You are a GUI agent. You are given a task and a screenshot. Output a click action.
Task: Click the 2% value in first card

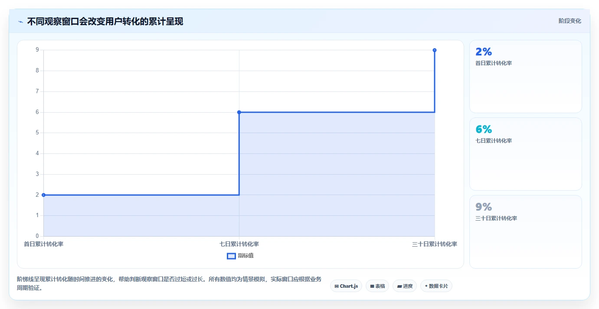click(484, 52)
